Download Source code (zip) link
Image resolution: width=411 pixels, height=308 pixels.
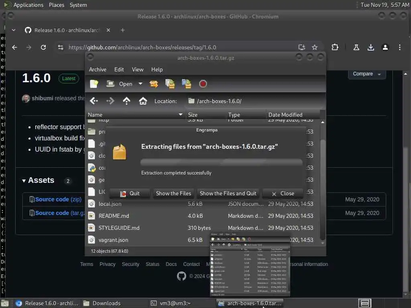coord(58,199)
